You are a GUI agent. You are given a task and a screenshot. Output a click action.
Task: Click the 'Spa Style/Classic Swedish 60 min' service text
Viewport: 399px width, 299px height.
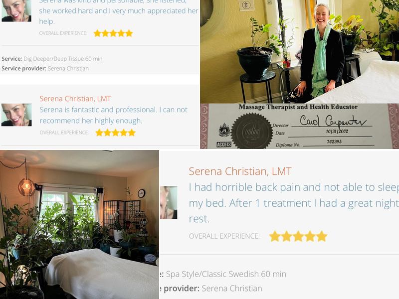click(x=226, y=274)
